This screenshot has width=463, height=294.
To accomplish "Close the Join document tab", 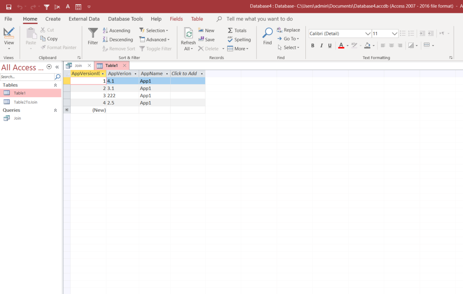I will (x=89, y=65).
